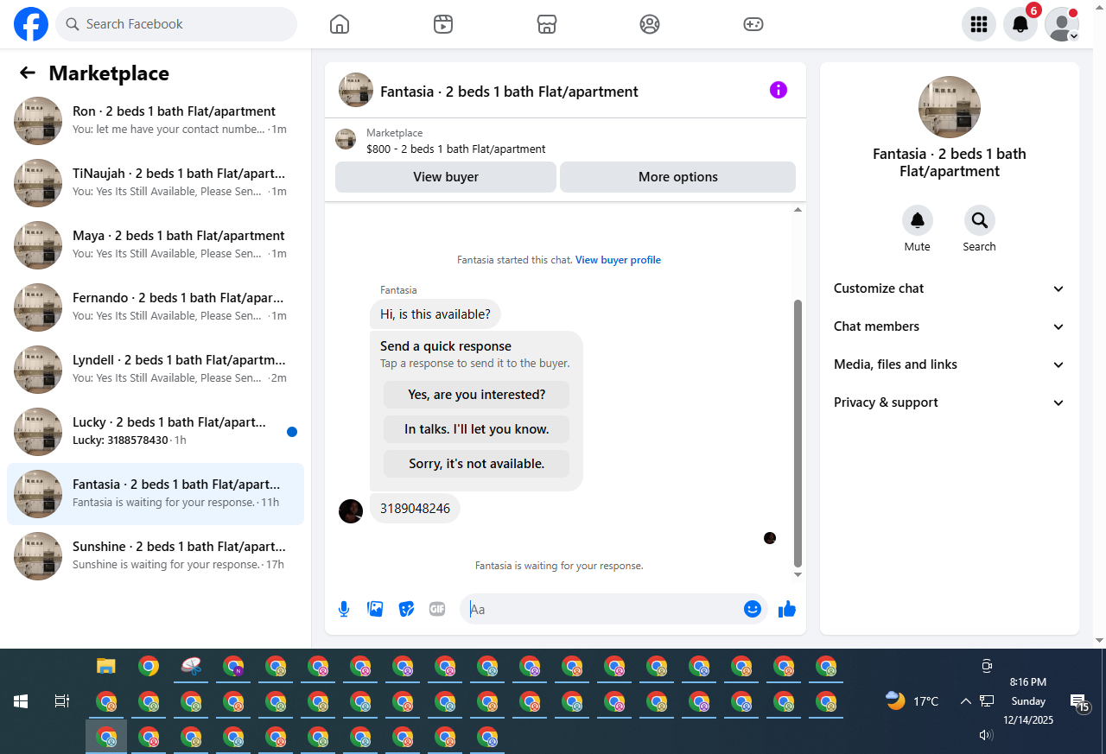Open Sunshine conversation in chat list
The image size is (1106, 754).
tap(156, 556)
